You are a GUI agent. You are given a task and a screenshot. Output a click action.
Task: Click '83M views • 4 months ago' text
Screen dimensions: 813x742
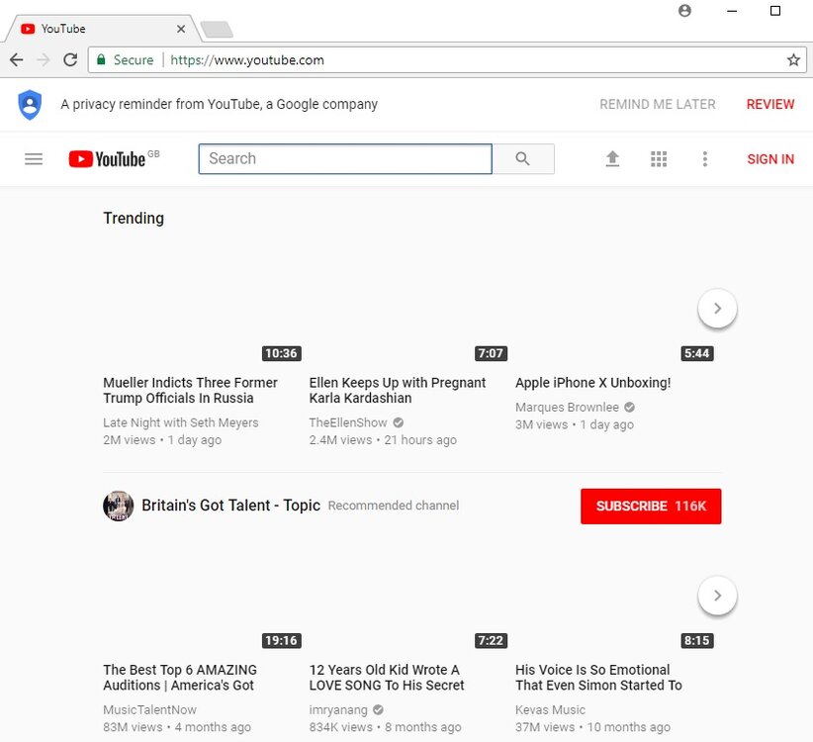click(x=177, y=727)
